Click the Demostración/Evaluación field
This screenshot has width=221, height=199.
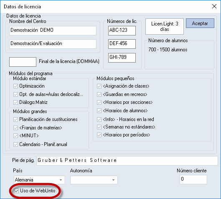[x=53, y=44]
